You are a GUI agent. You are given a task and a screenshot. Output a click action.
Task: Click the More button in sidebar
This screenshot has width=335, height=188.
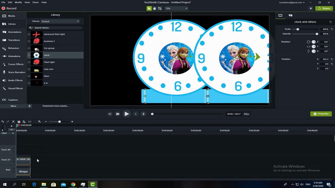(13, 106)
